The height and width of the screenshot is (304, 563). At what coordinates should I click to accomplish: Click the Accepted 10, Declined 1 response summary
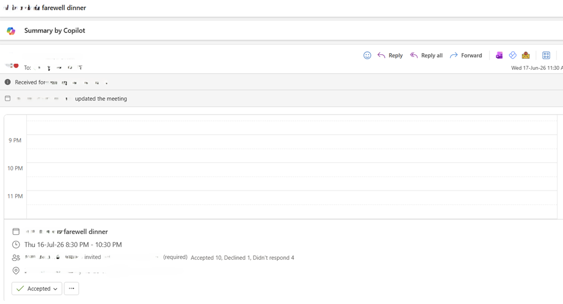coord(242,258)
